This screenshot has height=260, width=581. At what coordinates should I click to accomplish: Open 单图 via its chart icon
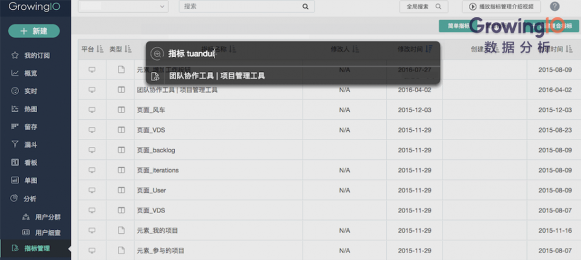[15, 180]
